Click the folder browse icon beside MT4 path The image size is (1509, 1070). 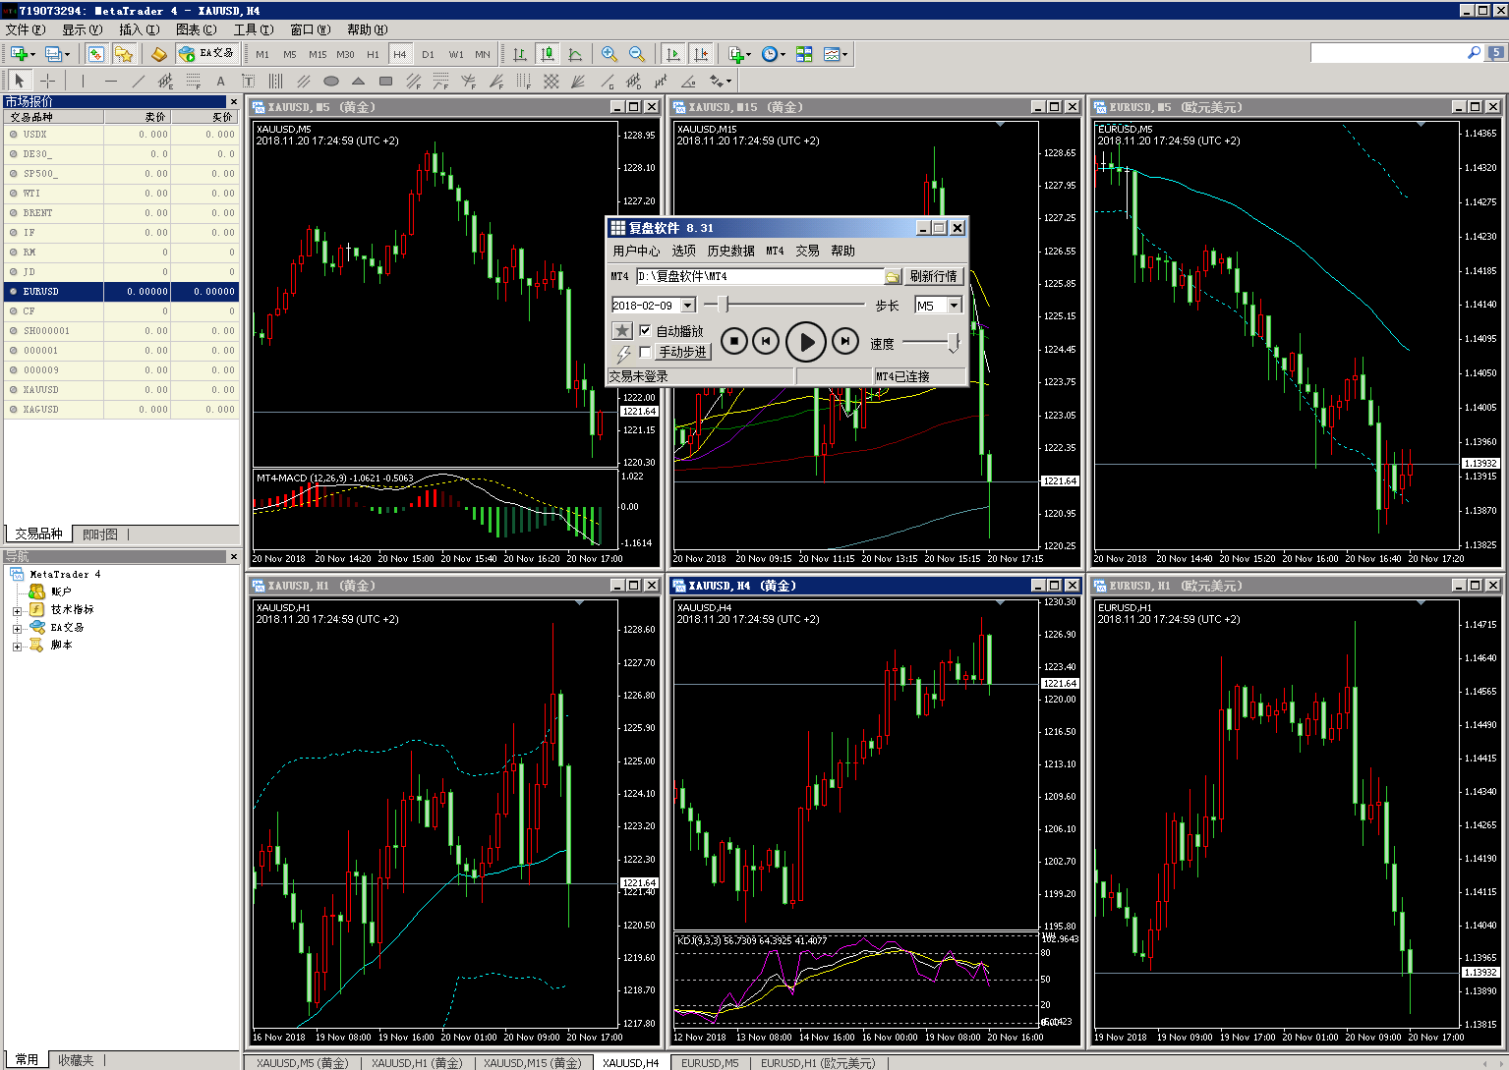click(893, 277)
